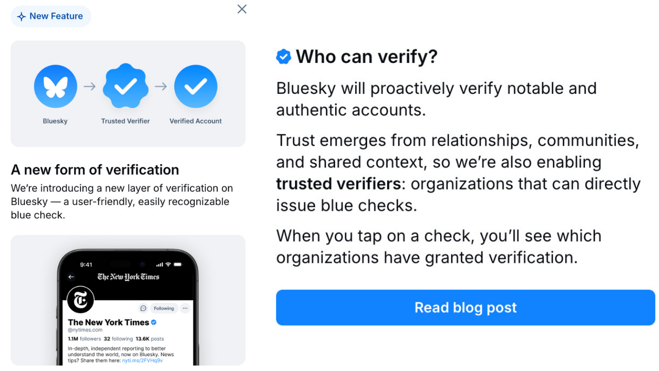This screenshot has width=659, height=371.
Task: Select The New York Times header title
Action: [128, 277]
